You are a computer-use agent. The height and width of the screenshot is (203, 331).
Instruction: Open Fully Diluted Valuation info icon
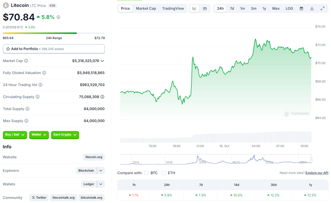pyautogui.click(x=44, y=73)
